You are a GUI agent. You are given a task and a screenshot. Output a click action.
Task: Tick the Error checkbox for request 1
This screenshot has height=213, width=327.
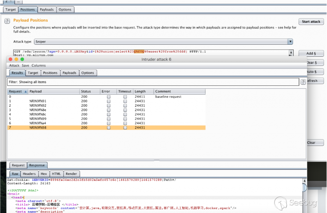(x=108, y=101)
